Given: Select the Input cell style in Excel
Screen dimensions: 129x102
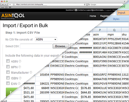Looking at the screenshot, I should click(123, 13).
